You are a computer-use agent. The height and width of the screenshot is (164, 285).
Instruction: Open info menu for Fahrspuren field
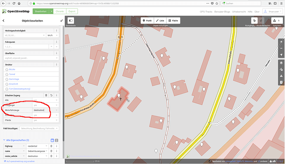[x=57, y=42]
